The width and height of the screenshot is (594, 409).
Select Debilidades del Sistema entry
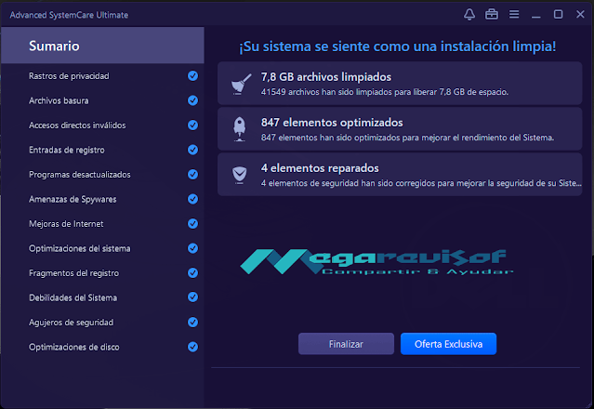pyautogui.click(x=73, y=297)
